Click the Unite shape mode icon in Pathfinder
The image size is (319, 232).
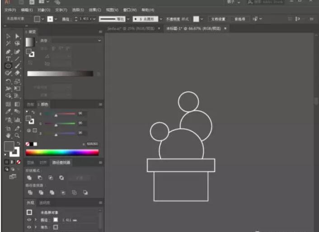tap(29, 178)
